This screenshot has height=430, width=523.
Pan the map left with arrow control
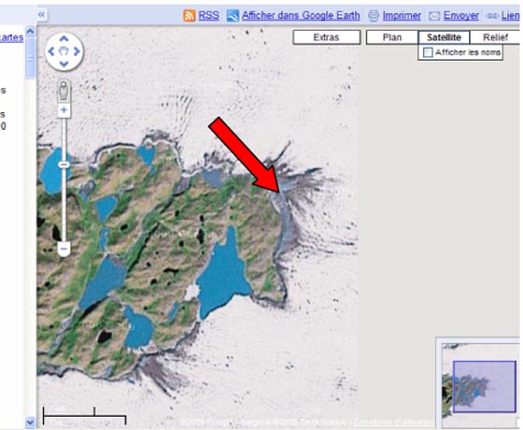pyautogui.click(x=51, y=51)
